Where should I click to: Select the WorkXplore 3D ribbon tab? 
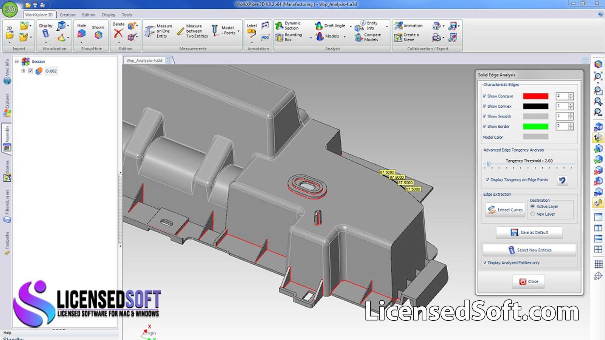coord(39,15)
